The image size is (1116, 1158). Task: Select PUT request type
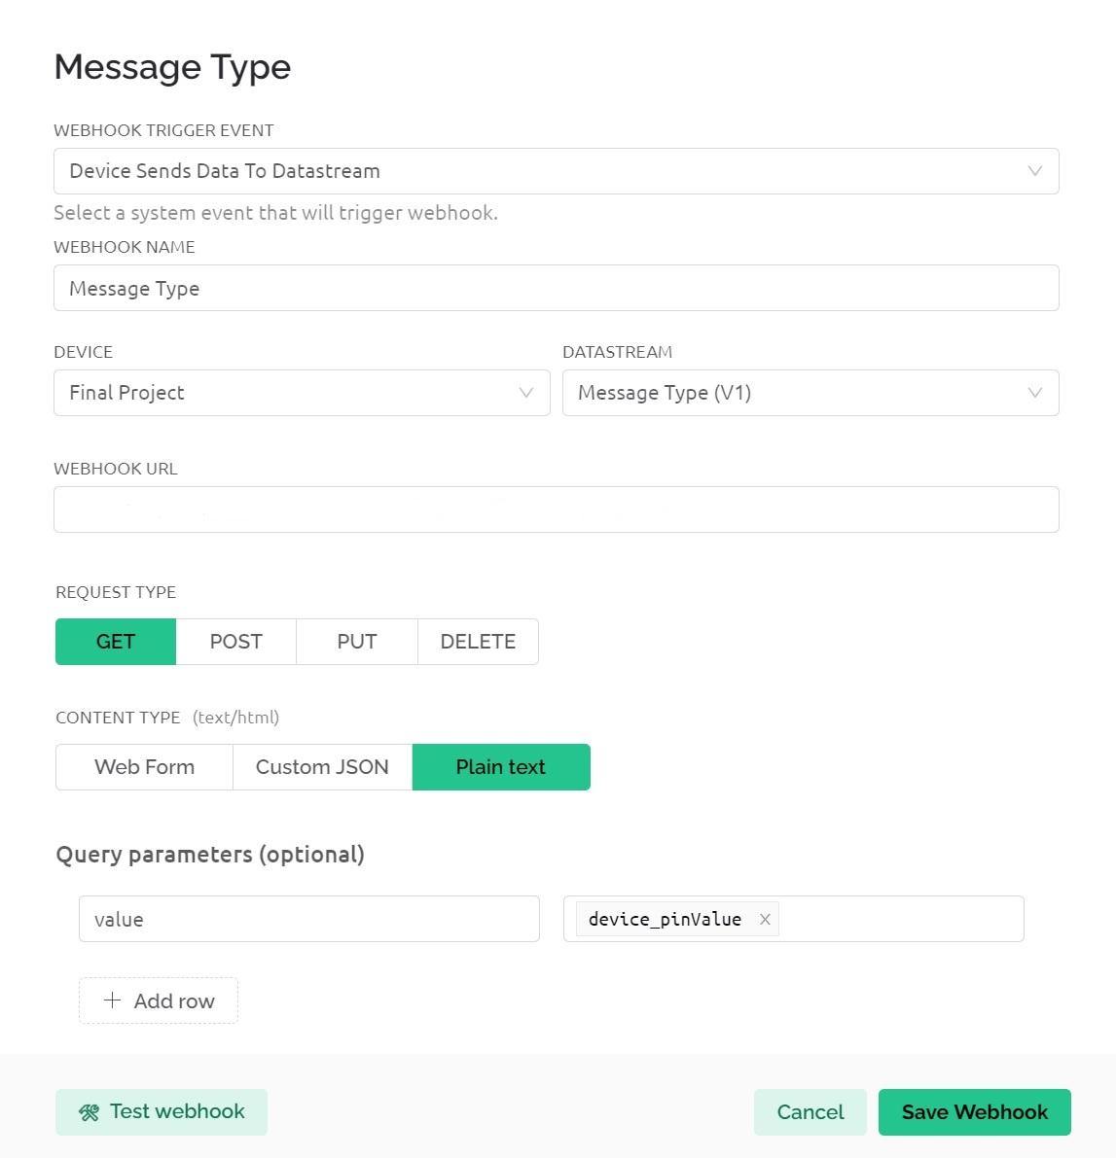pyautogui.click(x=357, y=642)
